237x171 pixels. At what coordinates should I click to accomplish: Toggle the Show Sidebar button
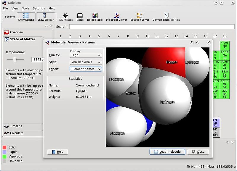point(46,17)
